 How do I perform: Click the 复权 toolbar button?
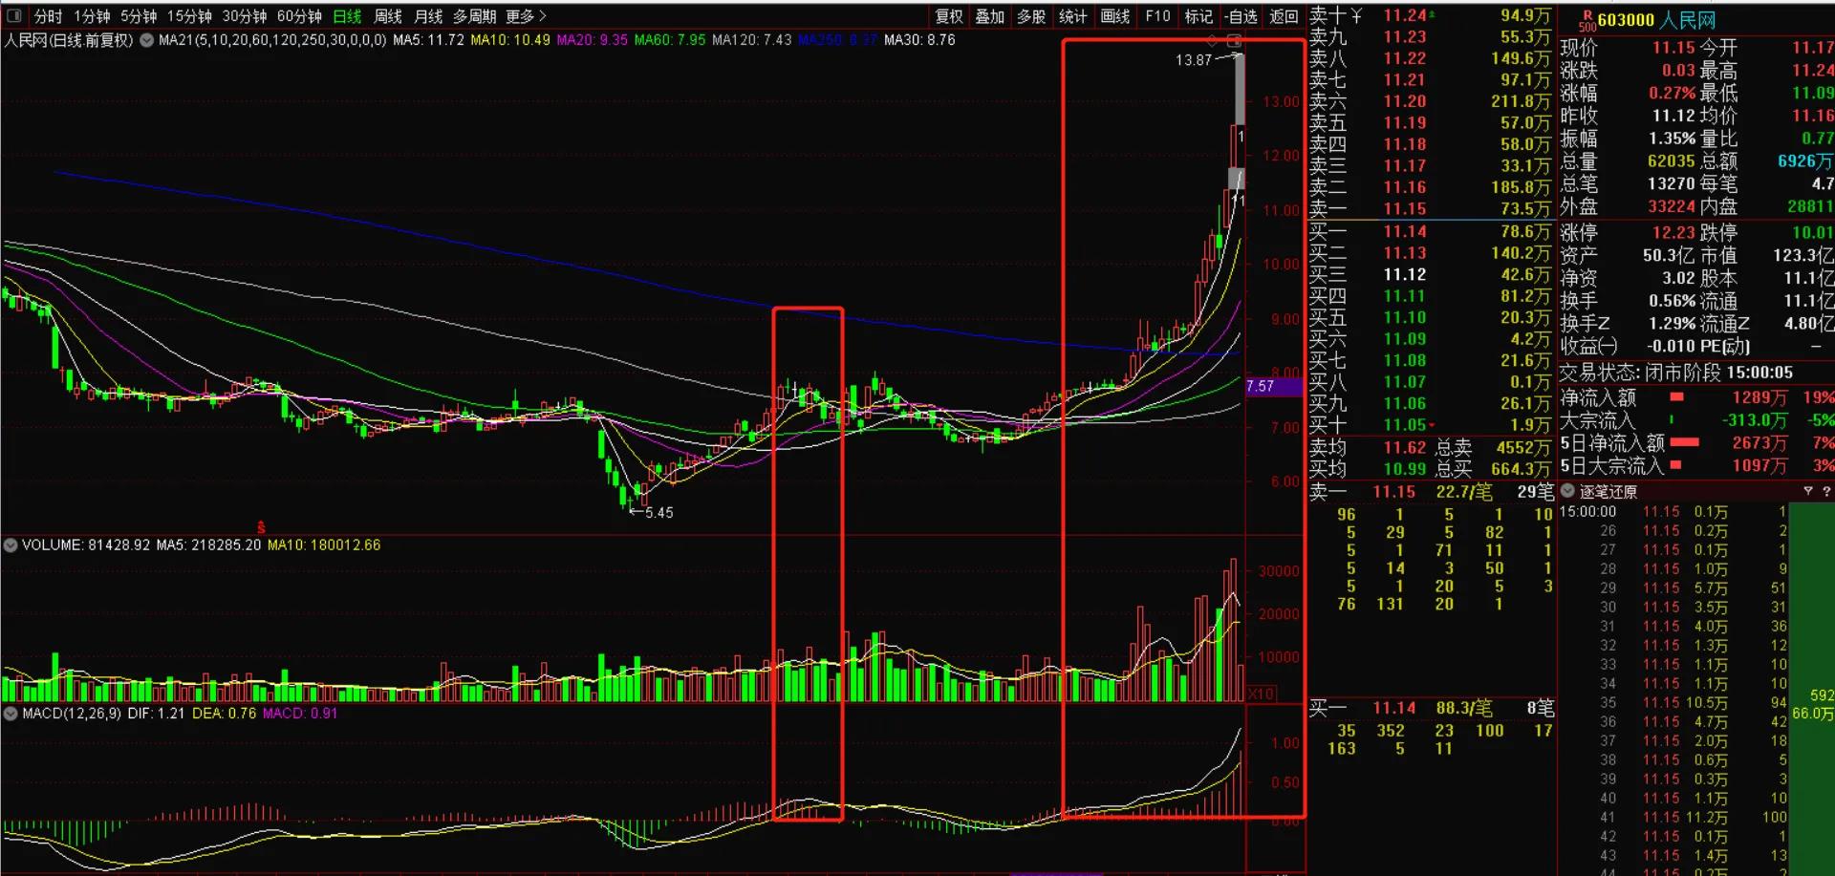pyautogui.click(x=949, y=16)
